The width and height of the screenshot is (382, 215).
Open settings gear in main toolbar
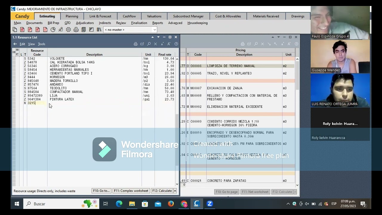(68, 30)
